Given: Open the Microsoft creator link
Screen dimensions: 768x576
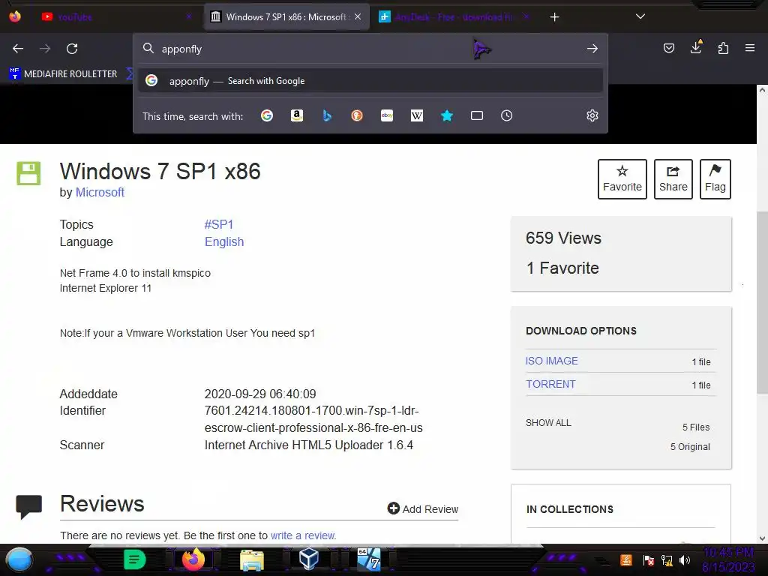Looking at the screenshot, I should (100, 193).
